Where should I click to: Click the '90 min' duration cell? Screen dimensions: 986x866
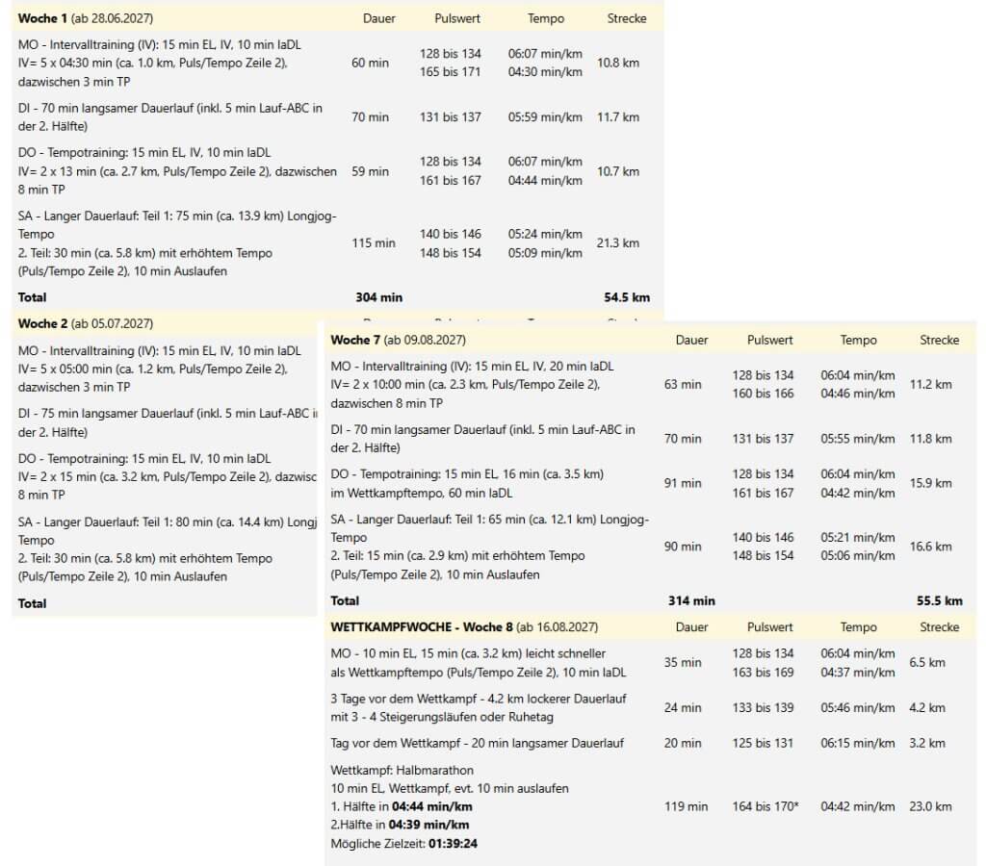coord(683,547)
